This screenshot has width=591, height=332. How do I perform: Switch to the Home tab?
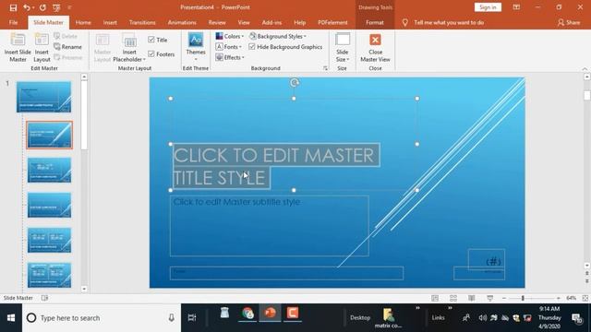click(x=83, y=22)
